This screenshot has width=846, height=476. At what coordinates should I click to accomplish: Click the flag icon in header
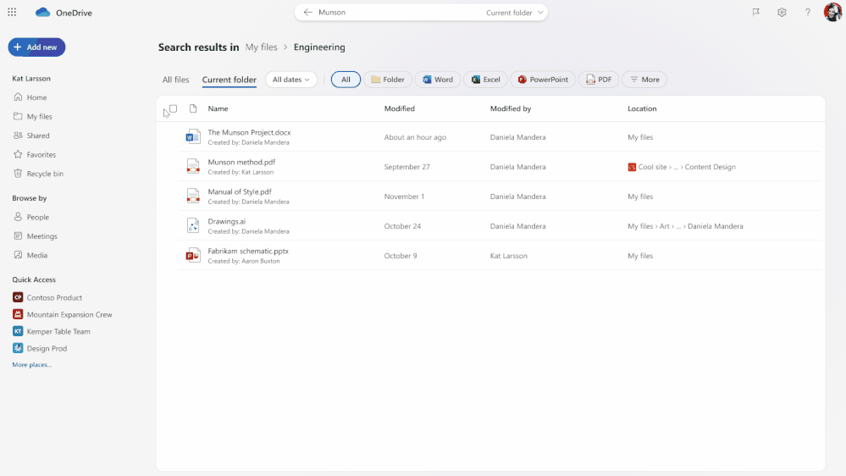755,13
